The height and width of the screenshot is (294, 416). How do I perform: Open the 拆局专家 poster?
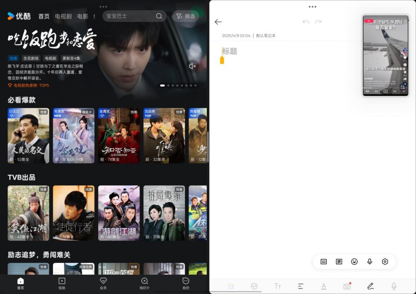point(164,213)
